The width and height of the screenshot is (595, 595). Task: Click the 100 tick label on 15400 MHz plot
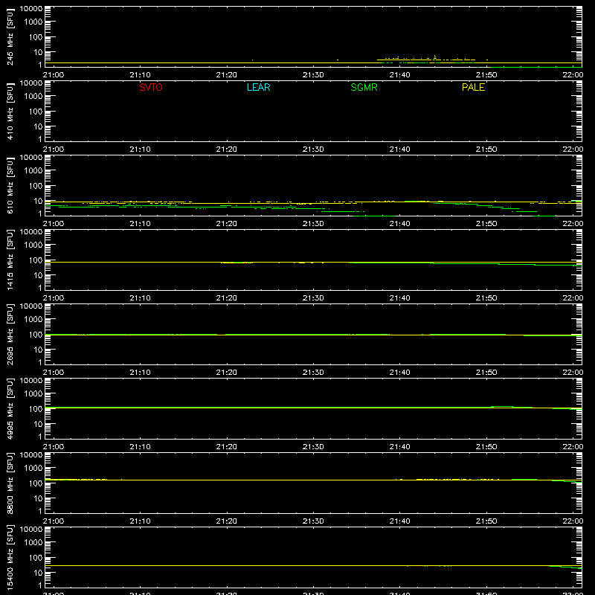click(x=36, y=558)
